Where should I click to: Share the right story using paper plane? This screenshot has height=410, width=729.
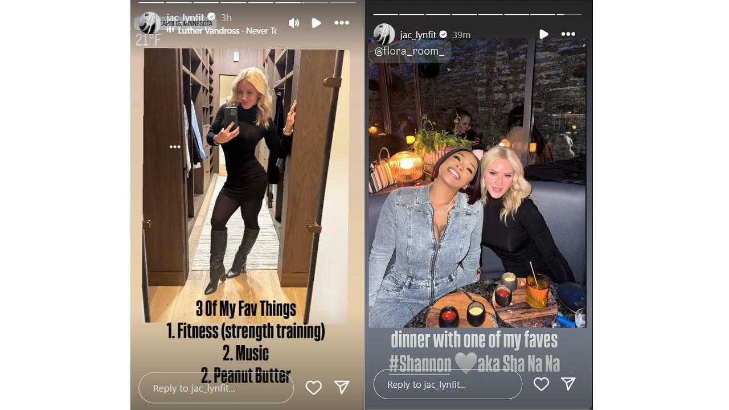point(568,384)
